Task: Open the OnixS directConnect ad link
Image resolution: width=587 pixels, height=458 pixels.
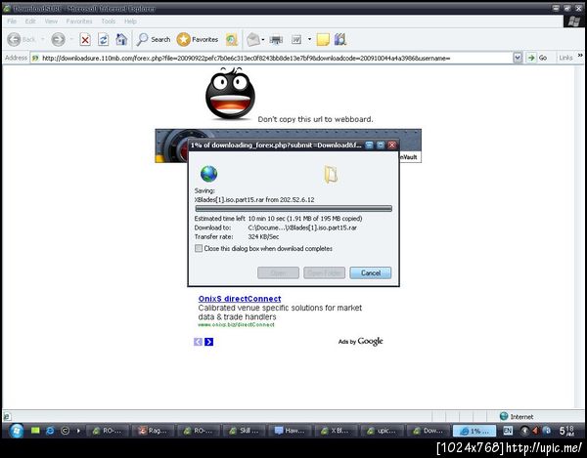Action: tap(240, 299)
